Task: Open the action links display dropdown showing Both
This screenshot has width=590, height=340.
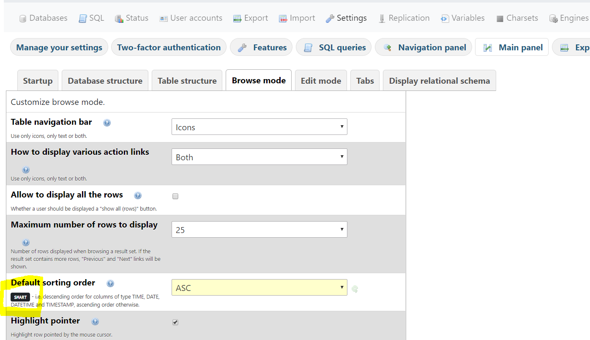Action: (x=259, y=156)
